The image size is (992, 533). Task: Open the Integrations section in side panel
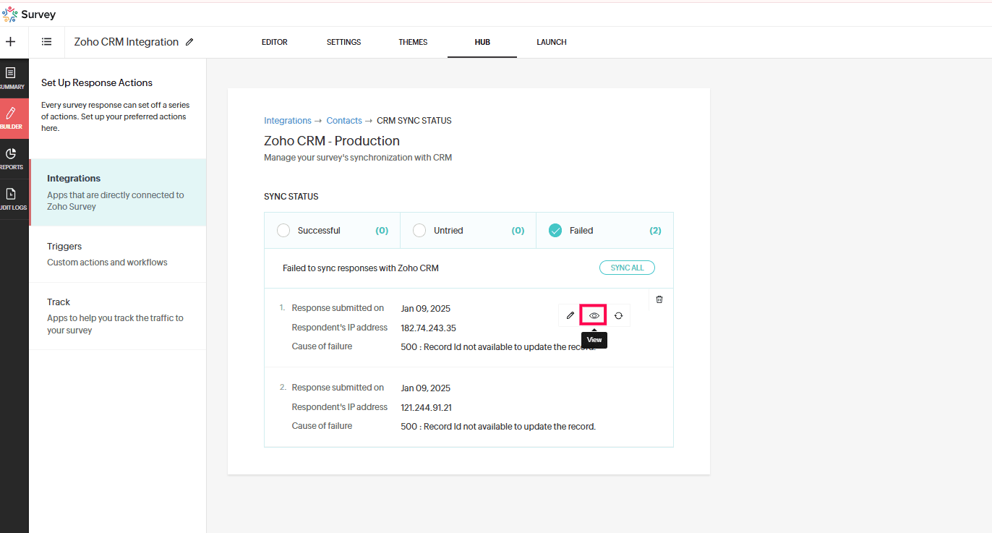pyautogui.click(x=118, y=192)
